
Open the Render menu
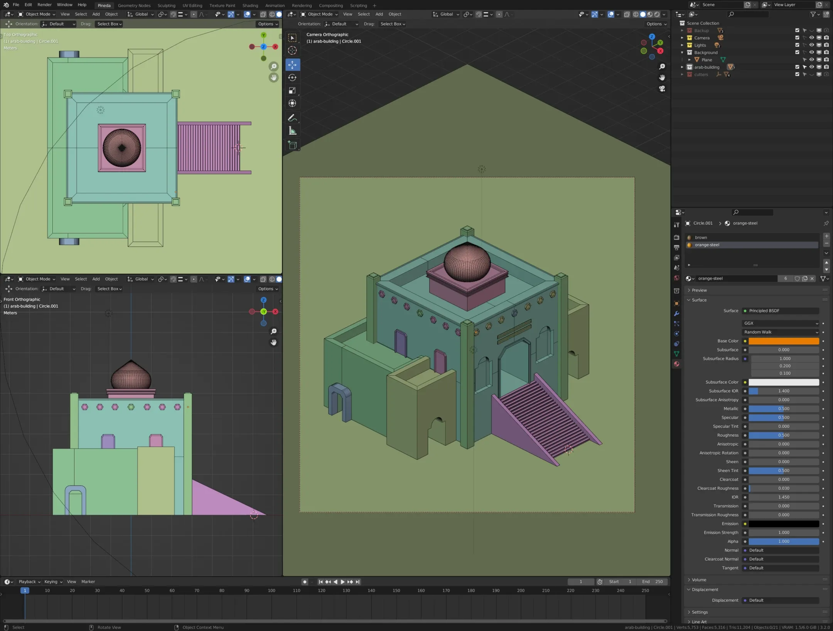pos(44,5)
